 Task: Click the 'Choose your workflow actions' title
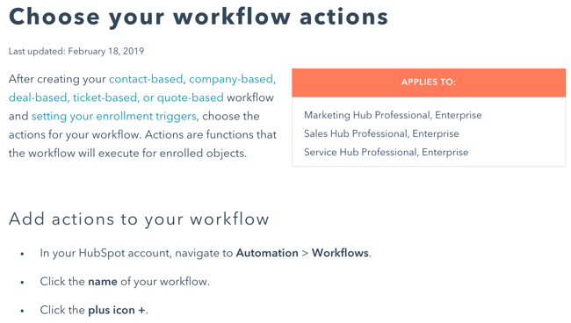pos(199,17)
